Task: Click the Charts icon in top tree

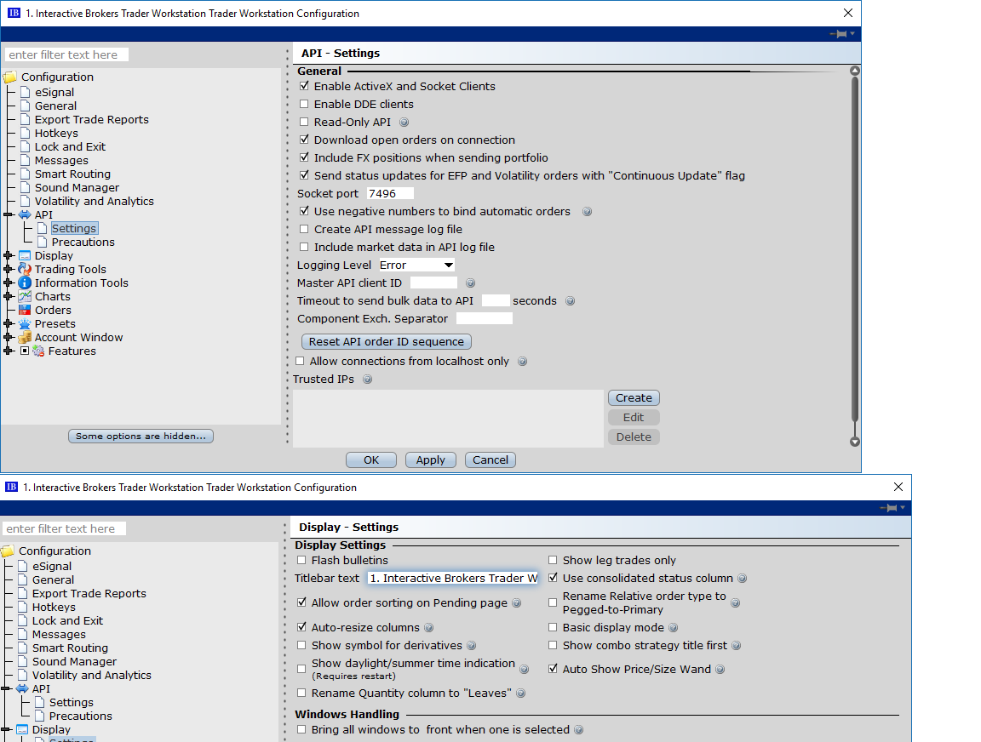Action: tap(25, 296)
